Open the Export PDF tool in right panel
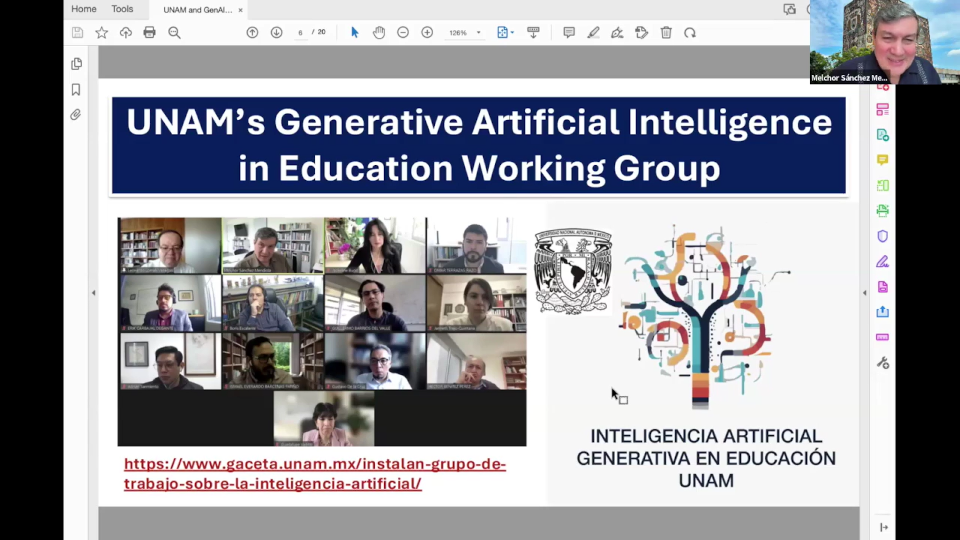The width and height of the screenshot is (960, 540). [883, 135]
